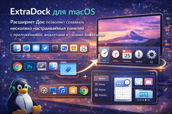Open the Finder-style face icon in middle dock
This screenshot has height=114, width=172.
click(53, 66)
